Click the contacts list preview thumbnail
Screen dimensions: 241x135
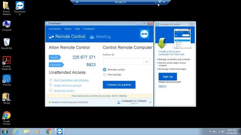point(182,38)
